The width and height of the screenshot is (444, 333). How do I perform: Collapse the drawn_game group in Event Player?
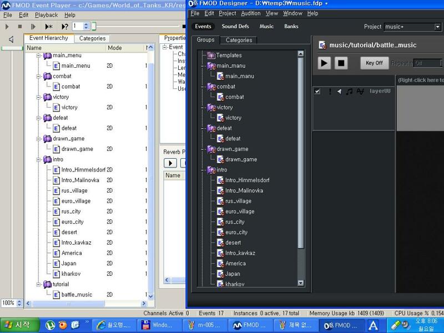38,139
